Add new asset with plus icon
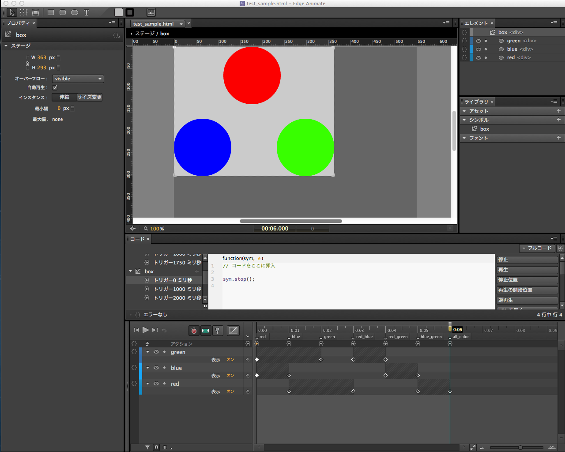This screenshot has width=565, height=452. pyautogui.click(x=559, y=111)
